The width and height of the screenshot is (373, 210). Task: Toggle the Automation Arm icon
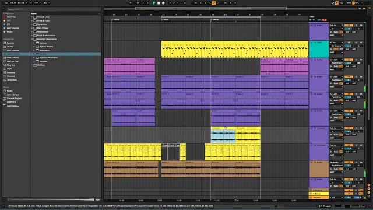[x=174, y=3]
